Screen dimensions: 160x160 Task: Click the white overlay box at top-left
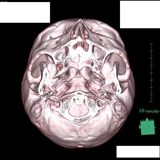[25, 12]
